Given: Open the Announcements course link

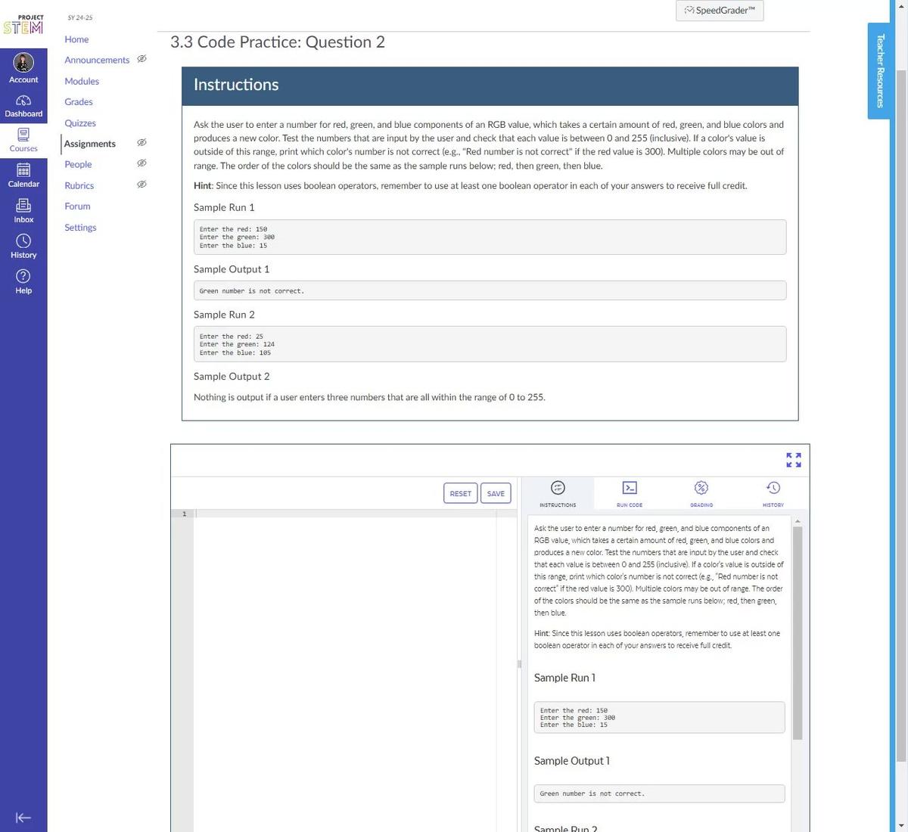Looking at the screenshot, I should [x=97, y=60].
